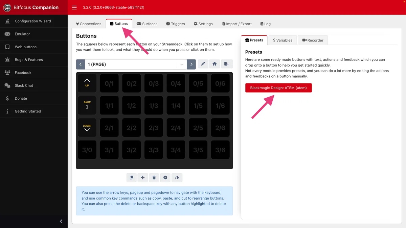This screenshot has width=406, height=228.
Task: Click the PAGE 1 number button
Action: coord(87,105)
